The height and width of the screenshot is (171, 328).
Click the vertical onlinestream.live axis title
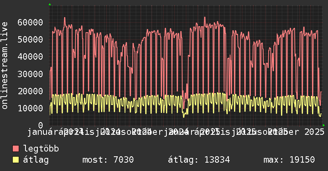5,72
